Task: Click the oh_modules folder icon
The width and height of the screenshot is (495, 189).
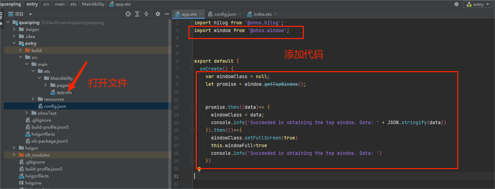Action: pyautogui.click(x=21, y=155)
